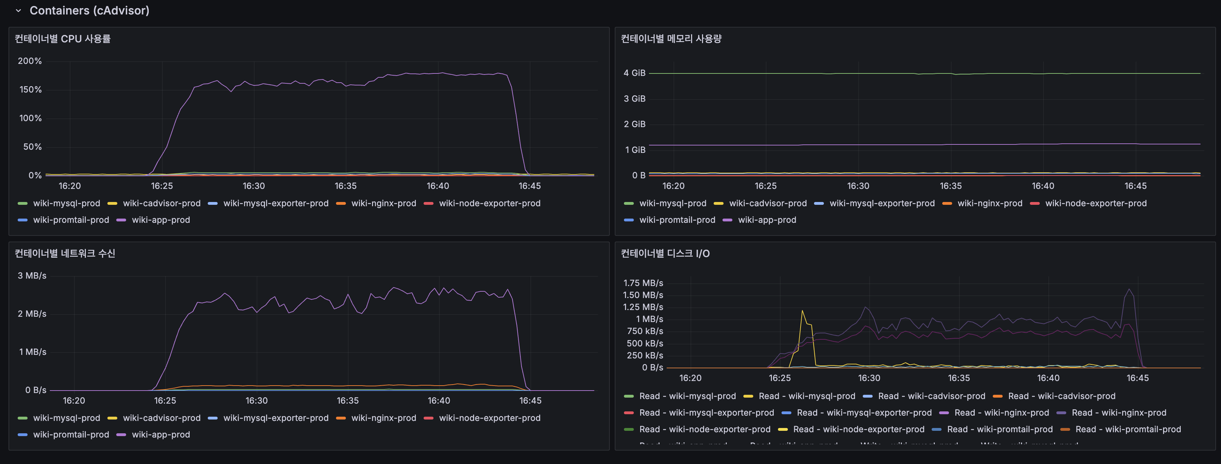Viewport: 1221px width, 464px height.
Task: Toggle Read - wiki-node-exporter-prod green series in the disk legend
Action: pyautogui.click(x=704, y=429)
